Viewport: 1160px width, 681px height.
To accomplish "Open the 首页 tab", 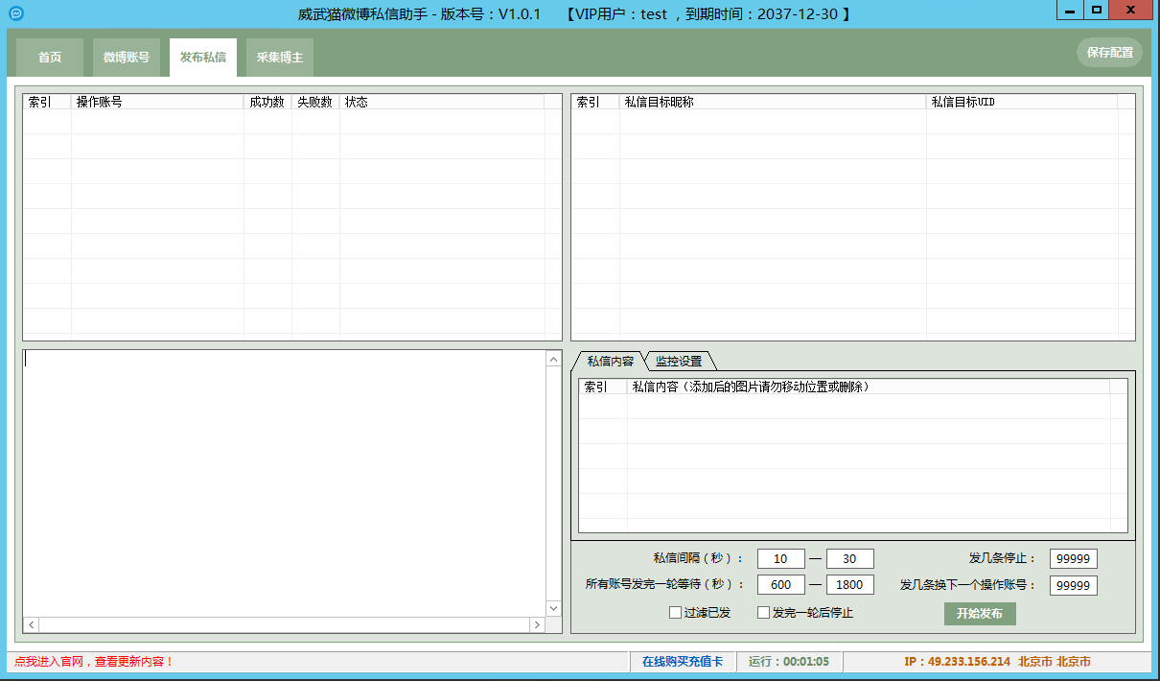I will [x=50, y=58].
